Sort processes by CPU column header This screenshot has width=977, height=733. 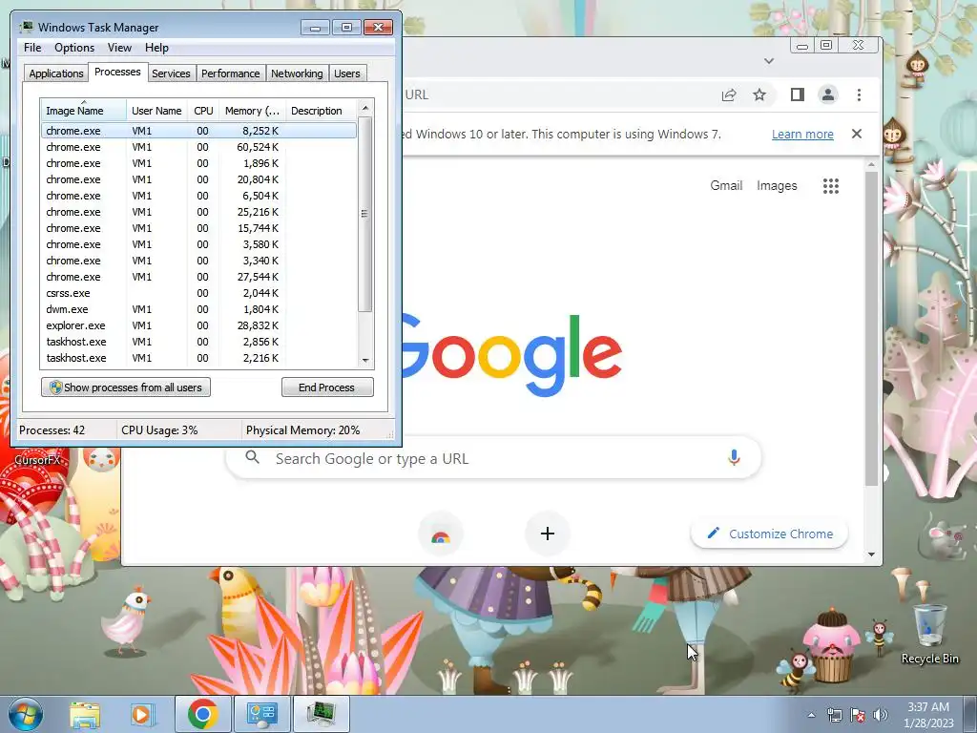coord(203,111)
